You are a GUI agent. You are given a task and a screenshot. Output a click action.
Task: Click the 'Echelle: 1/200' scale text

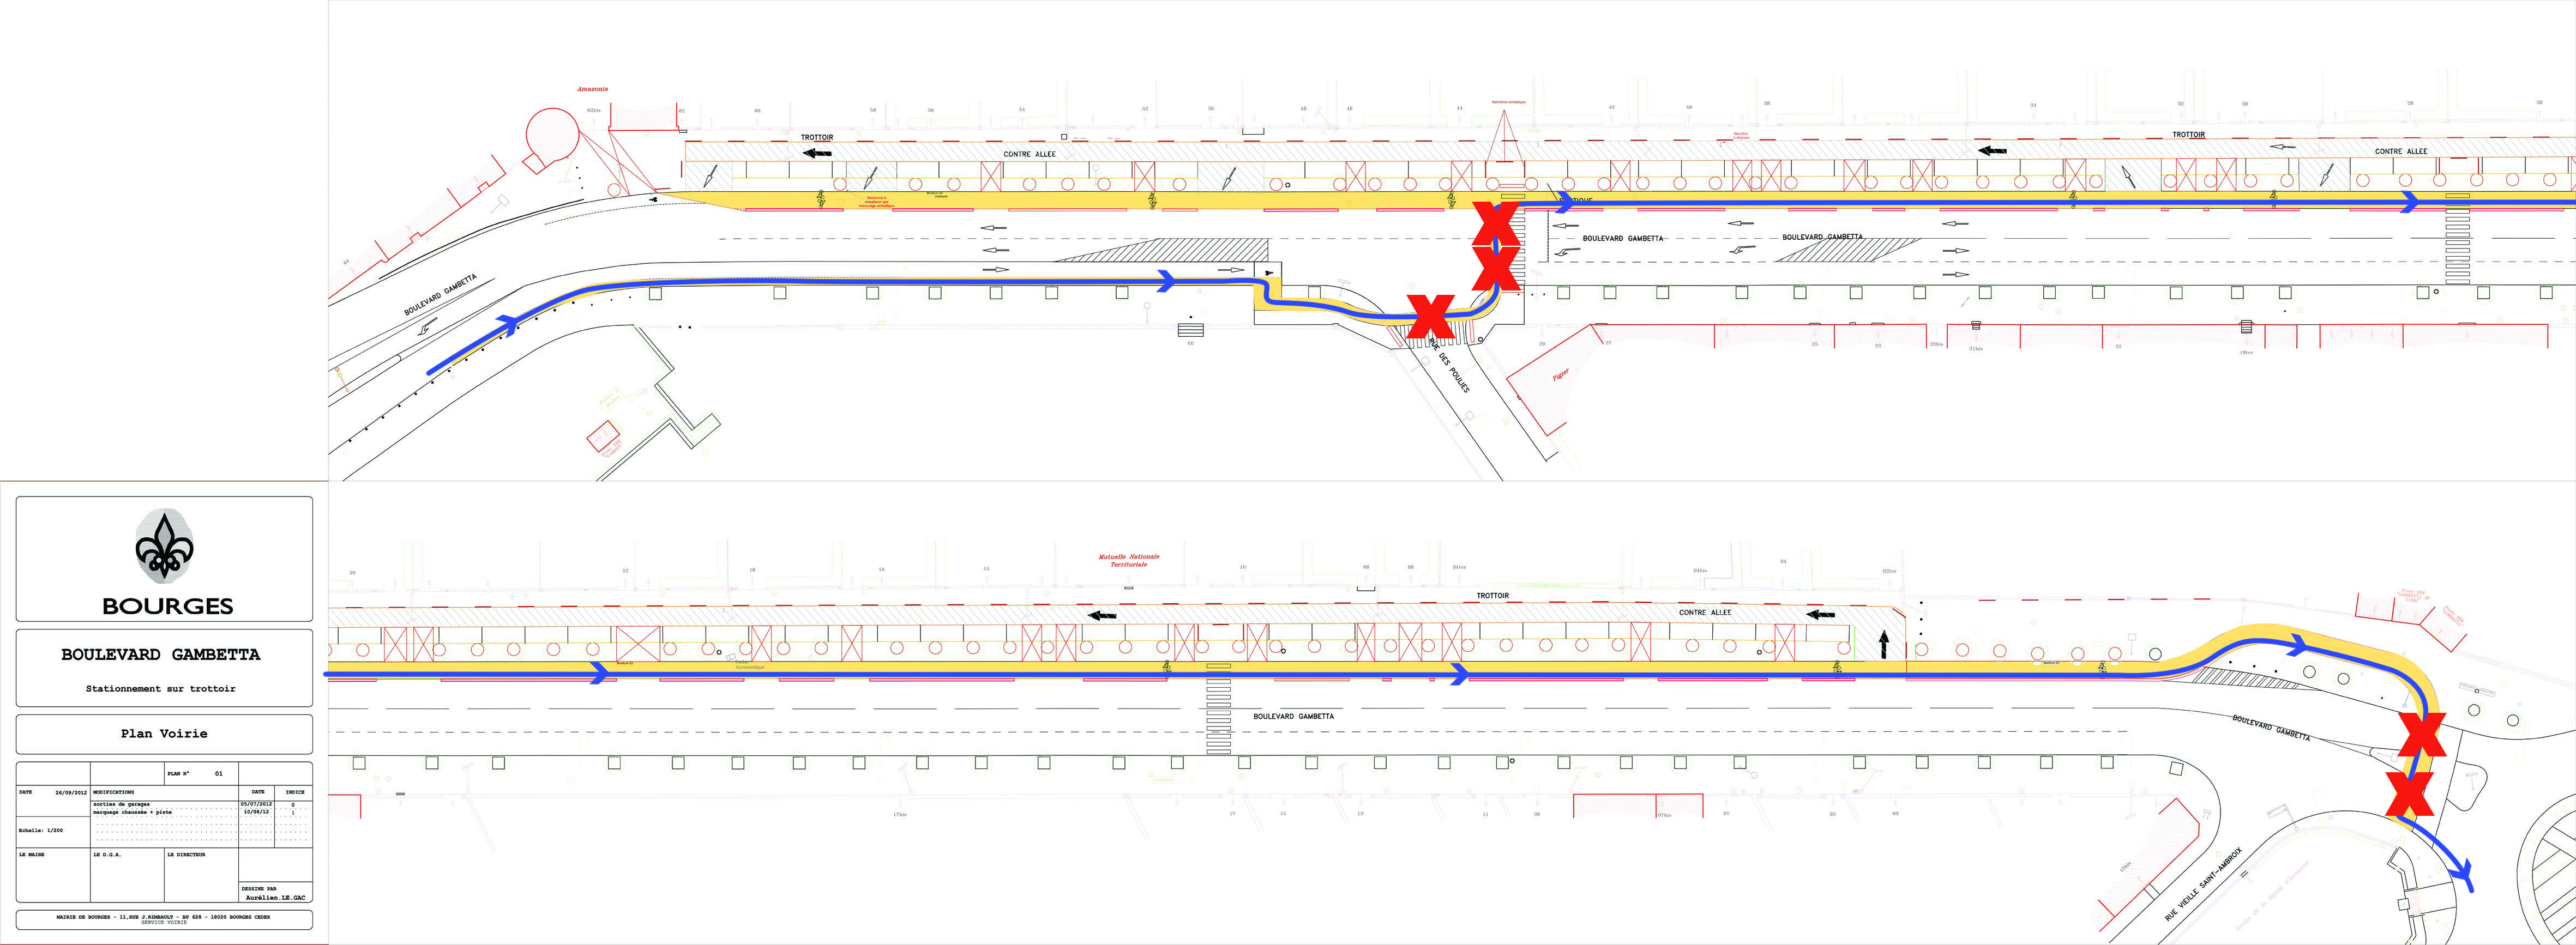point(41,830)
